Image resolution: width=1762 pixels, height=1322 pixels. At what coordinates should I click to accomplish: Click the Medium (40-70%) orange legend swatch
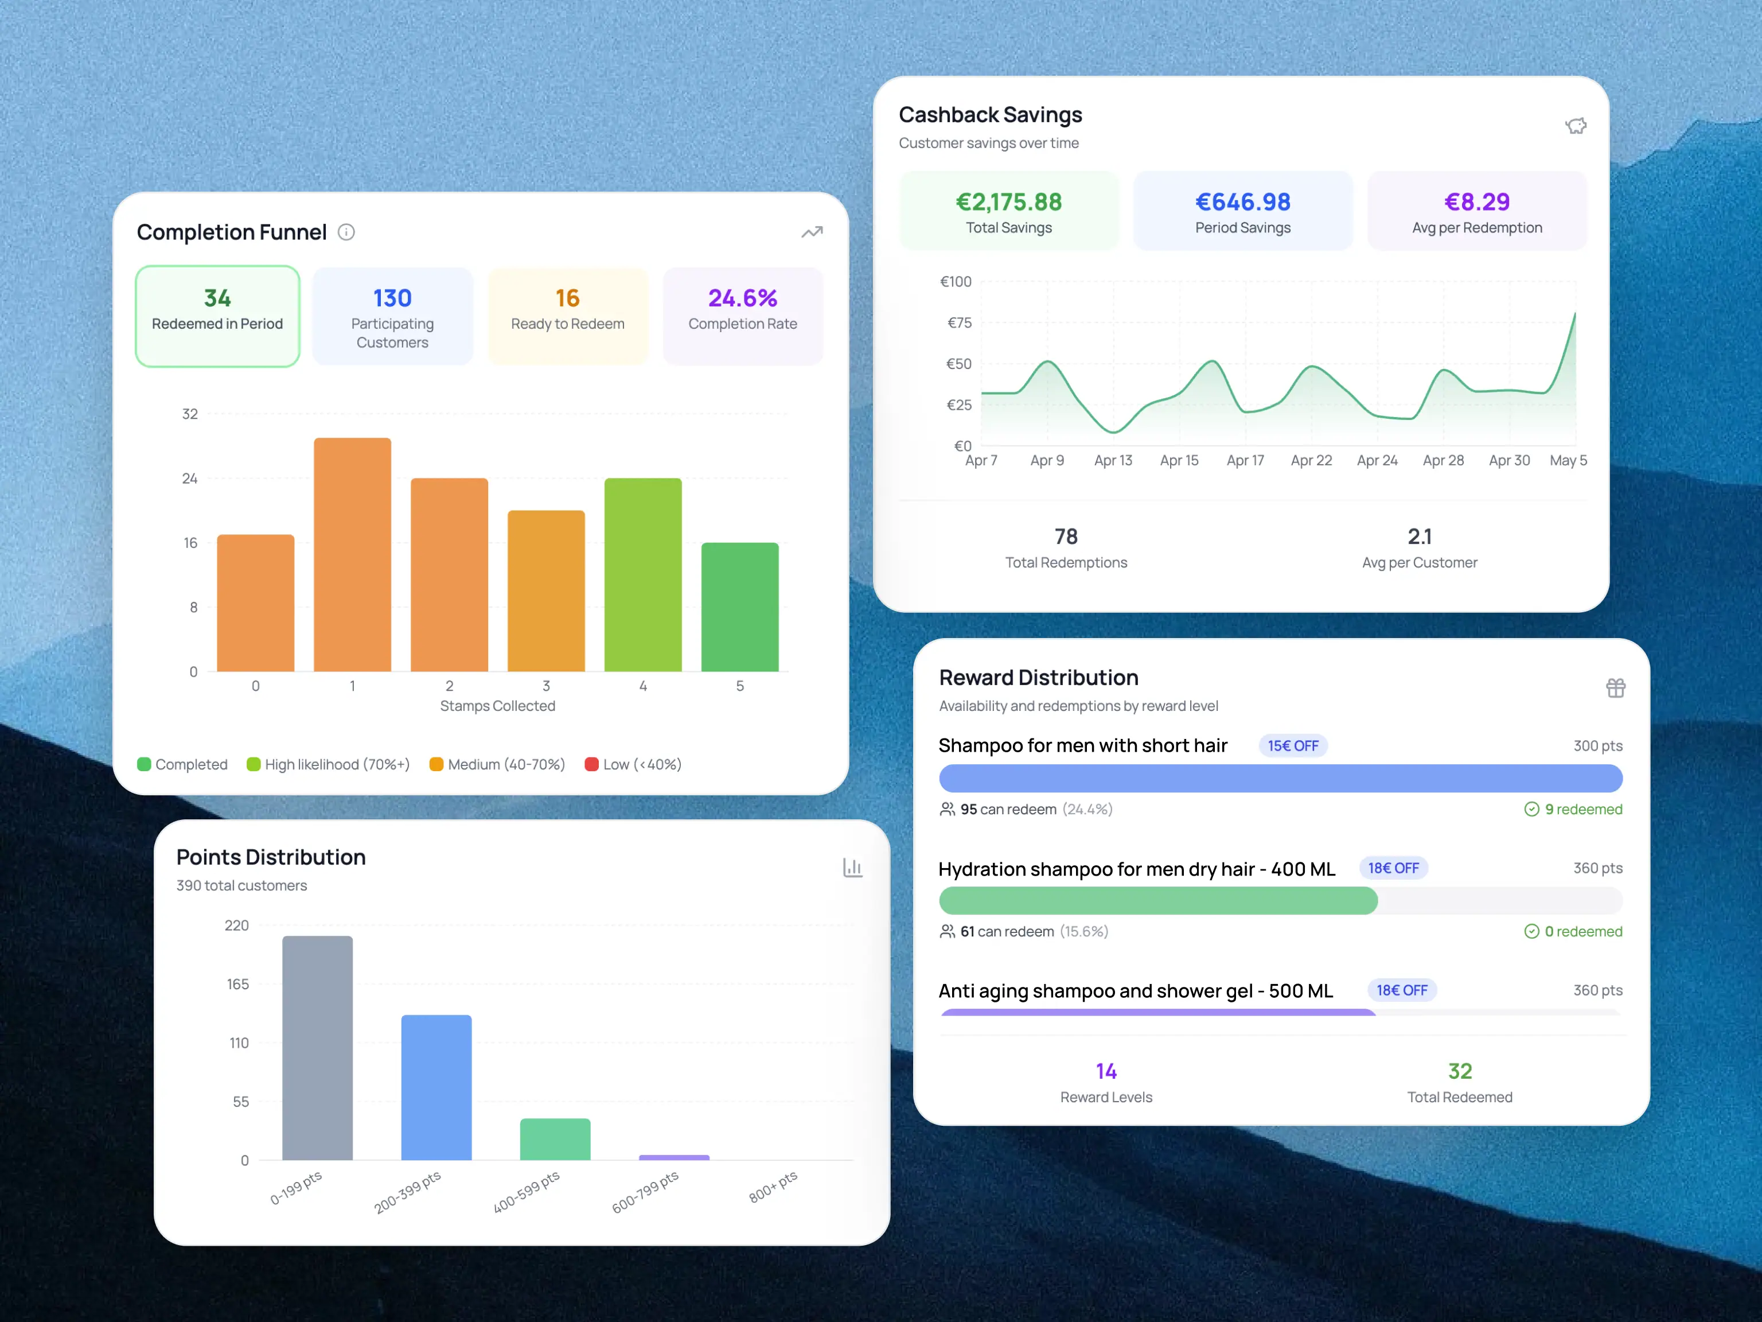click(436, 764)
